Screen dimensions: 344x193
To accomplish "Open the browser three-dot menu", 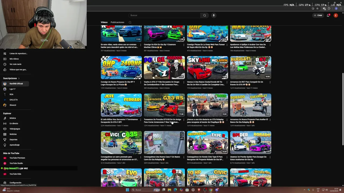I will coord(341,9).
